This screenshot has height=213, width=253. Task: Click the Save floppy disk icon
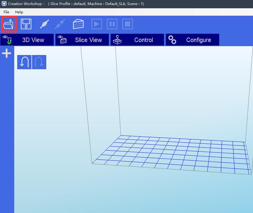pos(26,24)
